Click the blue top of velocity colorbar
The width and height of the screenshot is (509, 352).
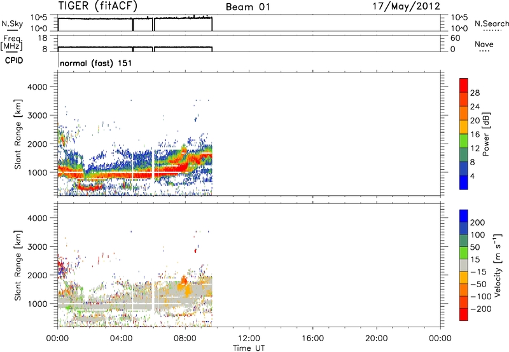(x=464, y=216)
